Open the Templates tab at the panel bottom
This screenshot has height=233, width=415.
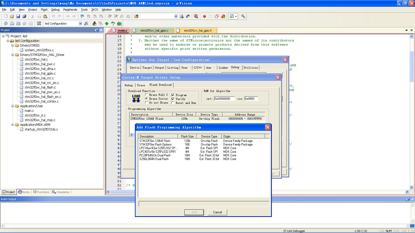61,192
